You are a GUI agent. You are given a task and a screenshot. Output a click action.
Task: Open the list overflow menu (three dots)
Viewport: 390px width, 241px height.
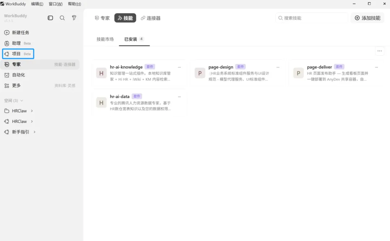[x=380, y=51]
